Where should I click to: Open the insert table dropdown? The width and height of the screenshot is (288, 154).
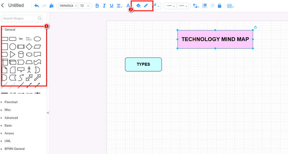(x=230, y=6)
